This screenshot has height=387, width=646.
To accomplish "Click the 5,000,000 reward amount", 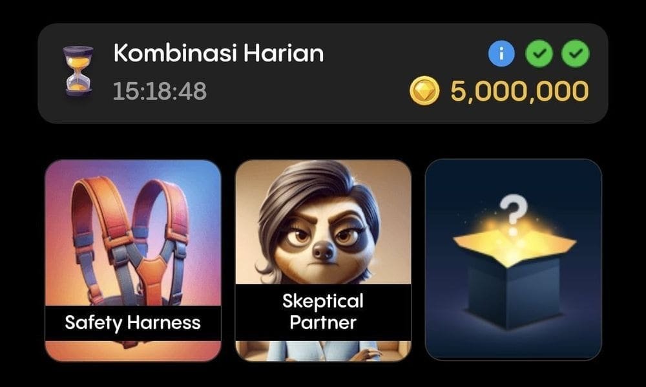I will (519, 91).
